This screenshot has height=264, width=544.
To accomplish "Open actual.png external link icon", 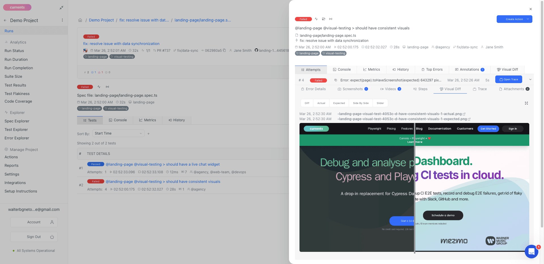I will (x=464, y=114).
